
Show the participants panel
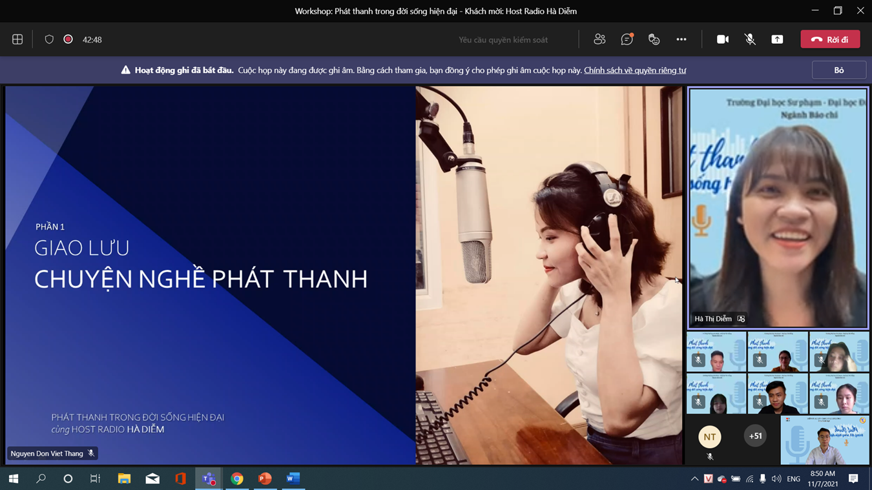[599, 39]
